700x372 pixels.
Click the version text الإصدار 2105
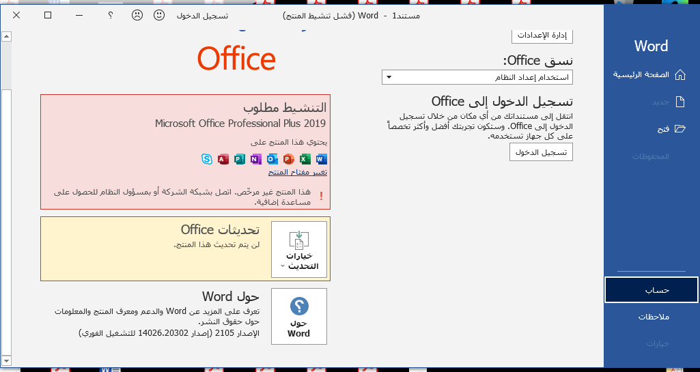(x=169, y=332)
